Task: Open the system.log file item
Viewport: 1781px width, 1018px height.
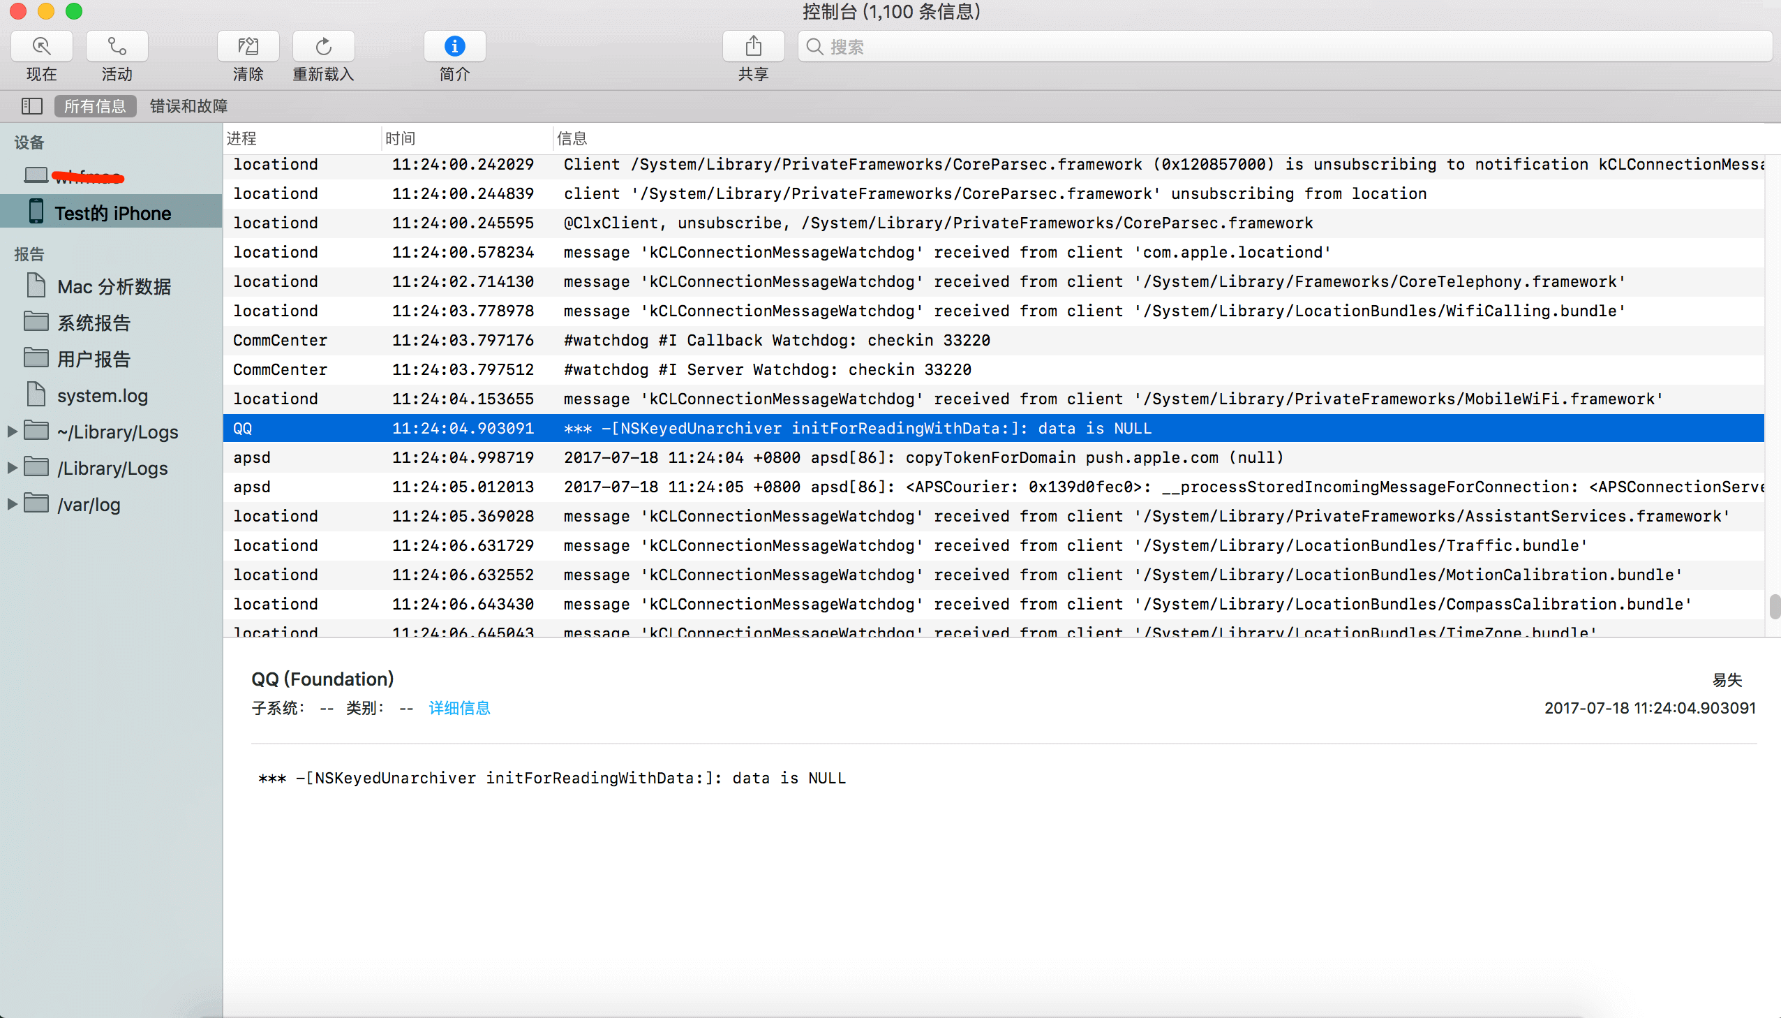Action: pyautogui.click(x=102, y=396)
